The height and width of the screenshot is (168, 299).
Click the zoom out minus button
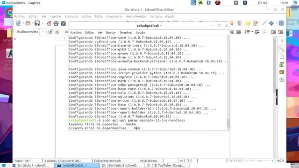pyautogui.click(x=247, y=161)
